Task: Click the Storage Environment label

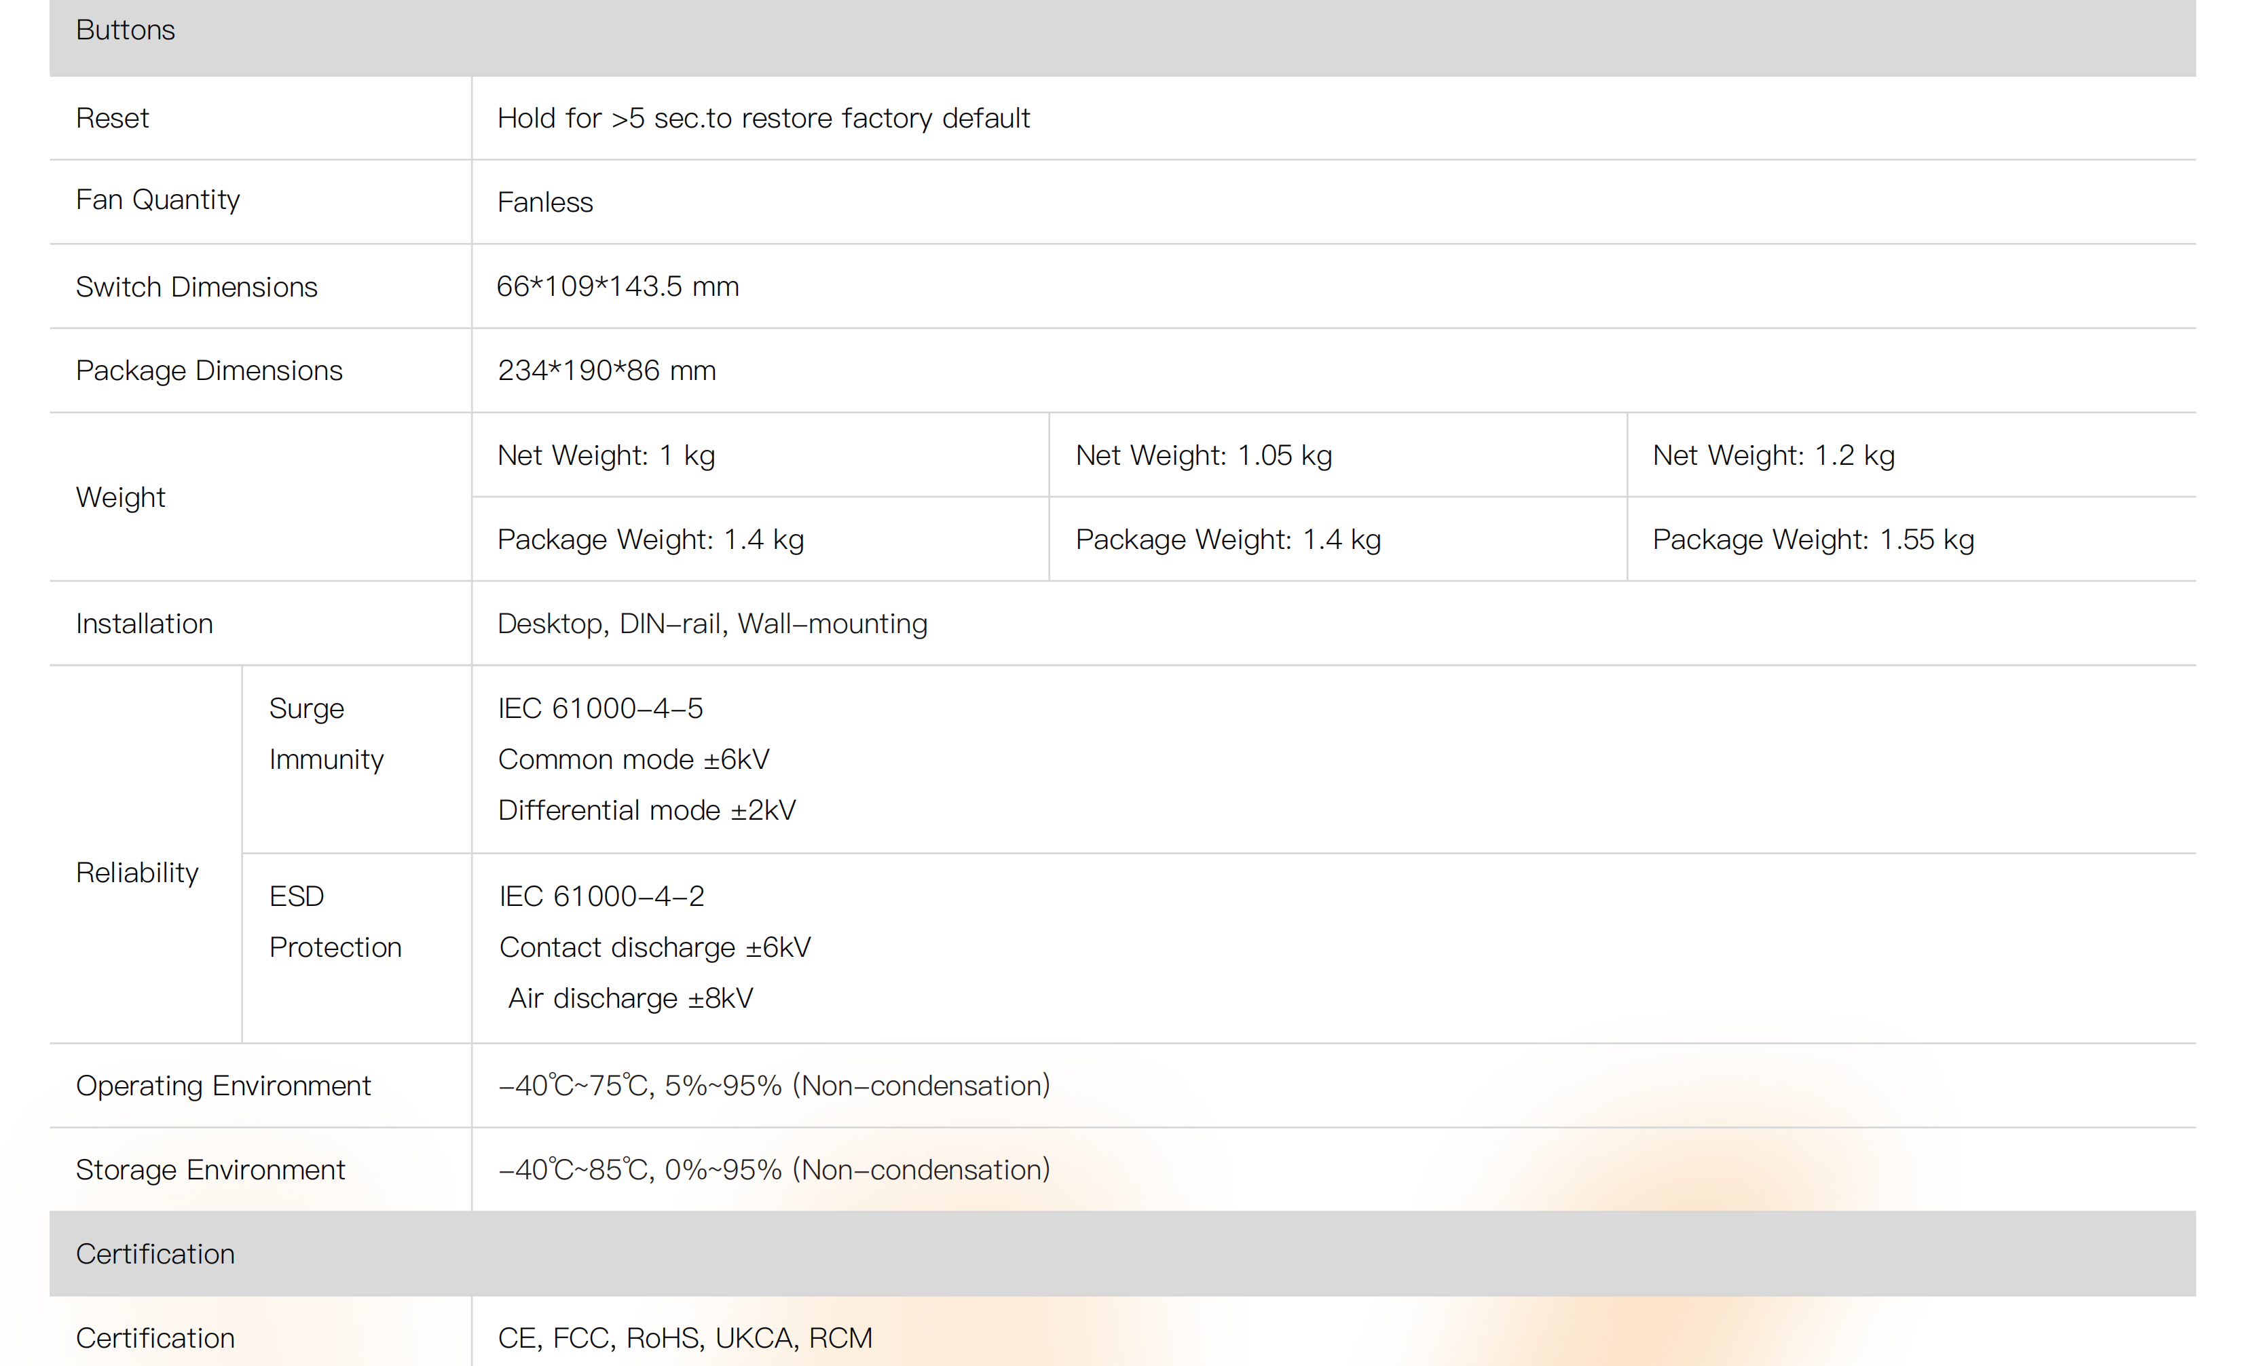Action: [x=210, y=1170]
